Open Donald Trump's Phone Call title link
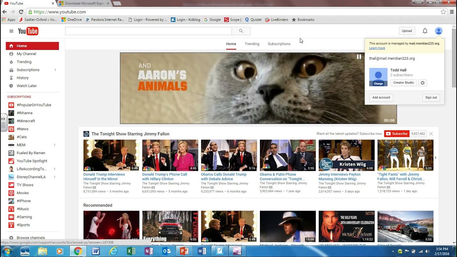This screenshot has width=457, height=257. tap(165, 177)
